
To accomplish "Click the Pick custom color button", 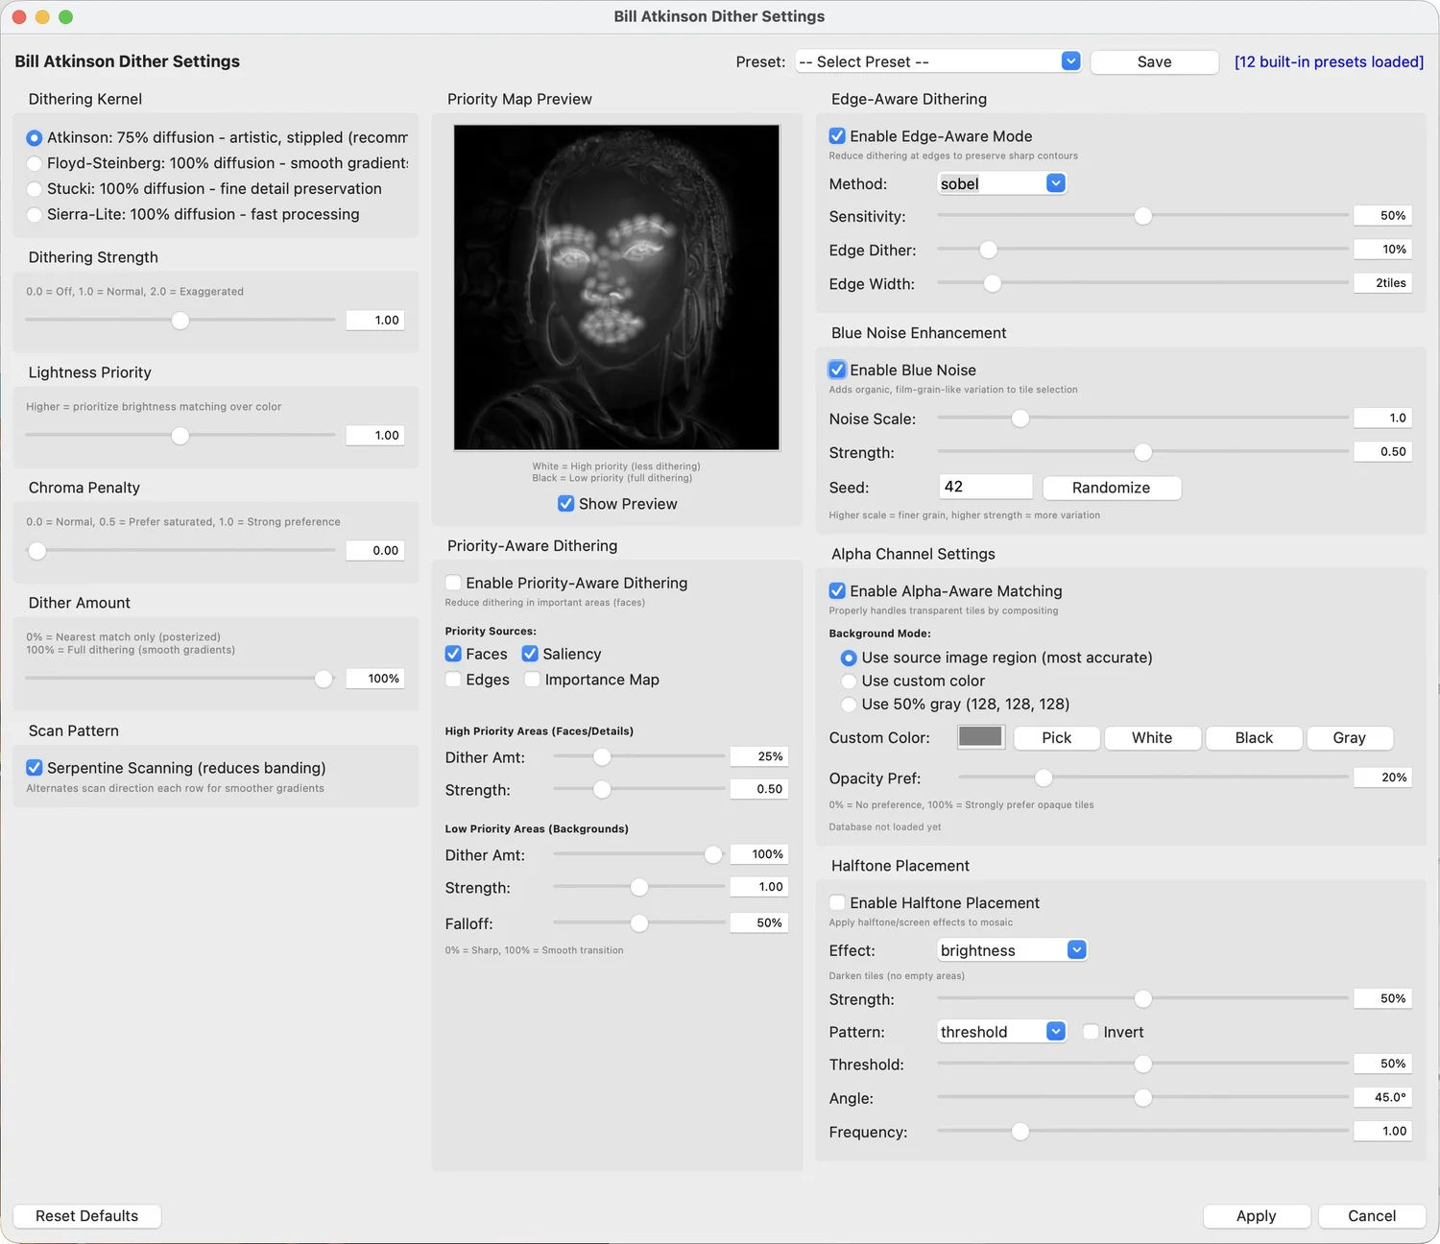I will tap(1056, 737).
